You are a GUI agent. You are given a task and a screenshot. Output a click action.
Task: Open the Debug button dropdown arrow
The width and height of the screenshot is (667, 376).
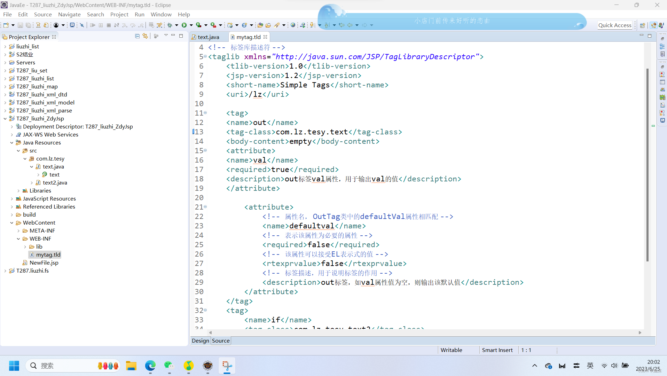click(177, 25)
